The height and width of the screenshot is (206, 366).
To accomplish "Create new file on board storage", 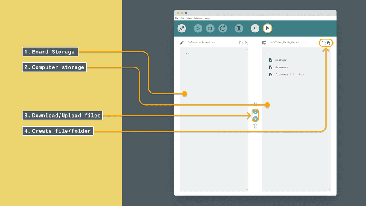I will [246, 43].
